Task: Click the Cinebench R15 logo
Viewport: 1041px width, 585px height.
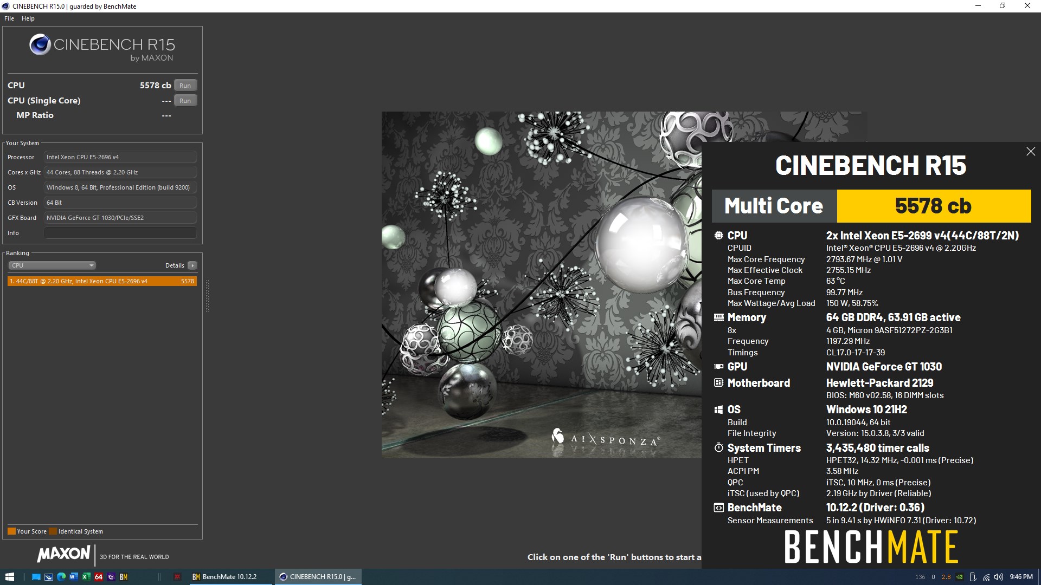Action: pyautogui.click(x=102, y=48)
